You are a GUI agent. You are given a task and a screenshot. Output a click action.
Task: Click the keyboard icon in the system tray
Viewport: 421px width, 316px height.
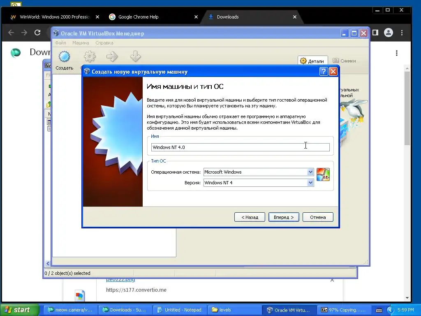click(379, 310)
